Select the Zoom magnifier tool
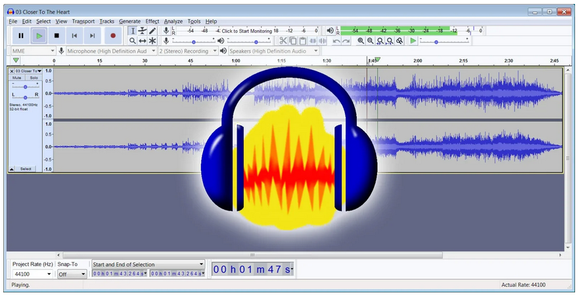579x295 pixels. tap(133, 41)
